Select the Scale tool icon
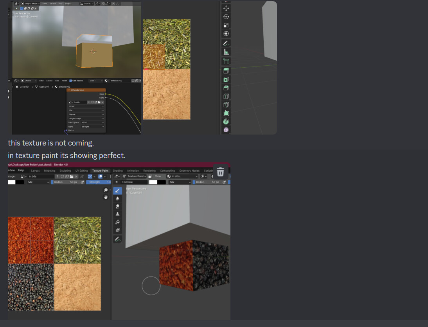Image resolution: width=428 pixels, height=327 pixels. (x=226, y=25)
